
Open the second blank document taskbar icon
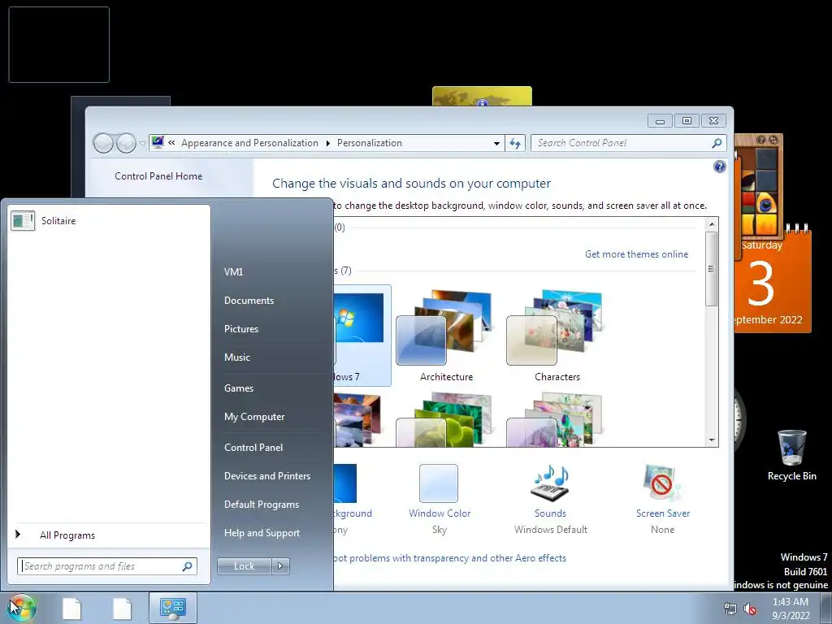coord(122,608)
